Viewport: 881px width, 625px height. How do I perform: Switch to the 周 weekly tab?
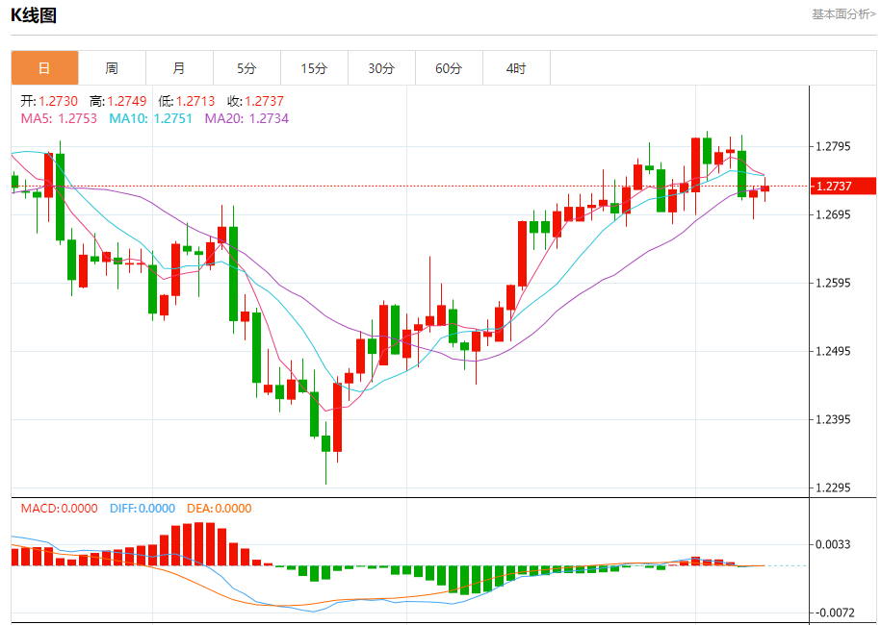[x=112, y=68]
